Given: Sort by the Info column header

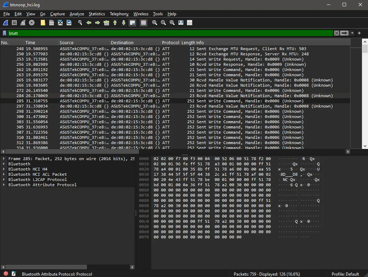Looking at the screenshot, I should coord(272,42).
